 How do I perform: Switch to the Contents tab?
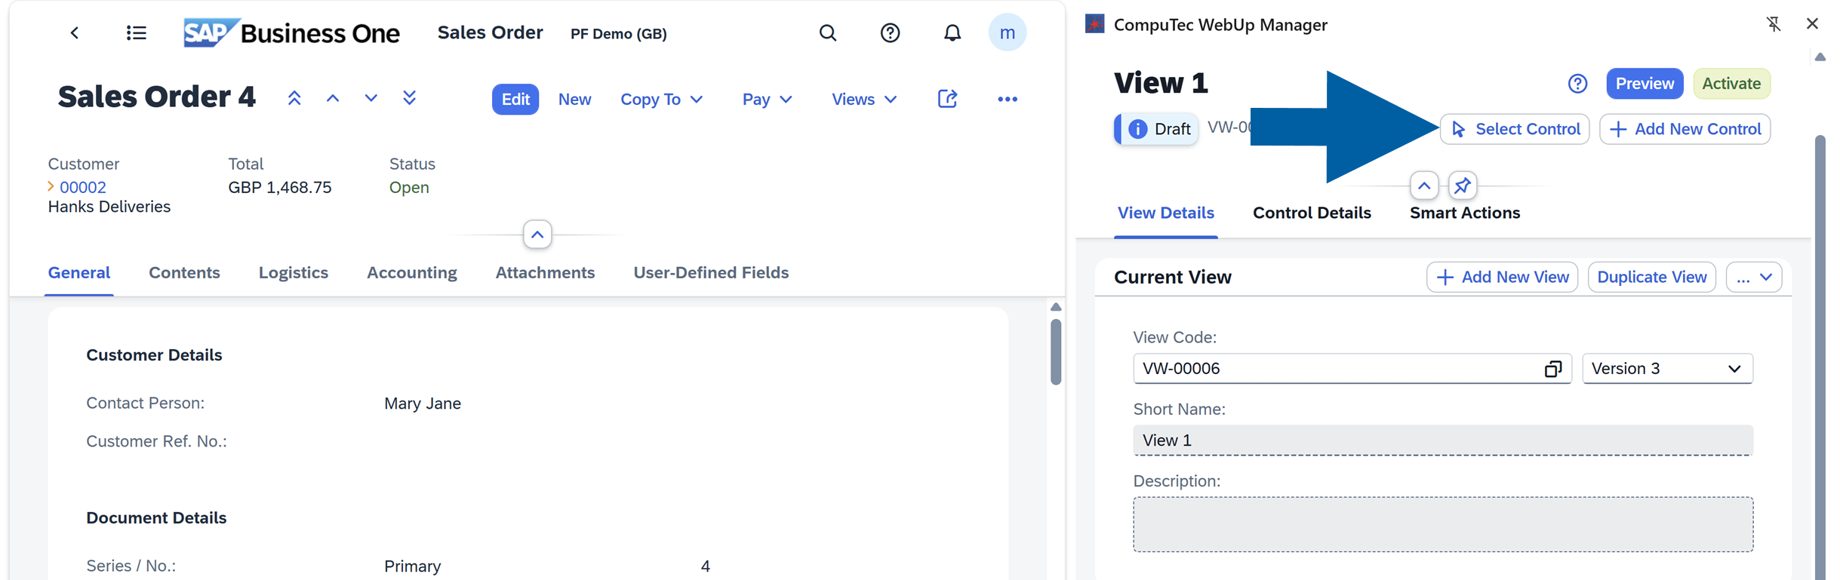(x=184, y=273)
